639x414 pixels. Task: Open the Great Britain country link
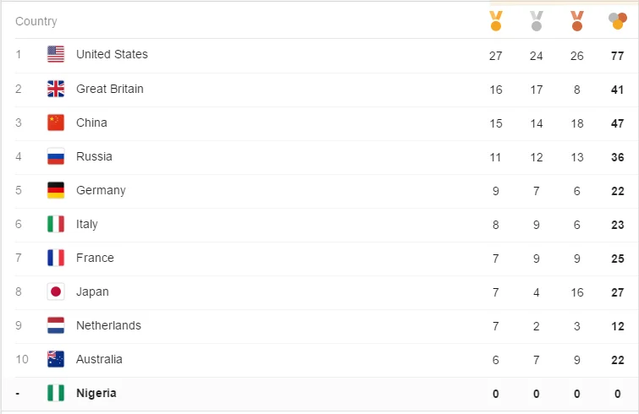110,89
